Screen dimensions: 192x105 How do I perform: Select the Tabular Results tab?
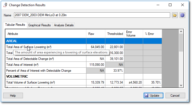point(15,25)
